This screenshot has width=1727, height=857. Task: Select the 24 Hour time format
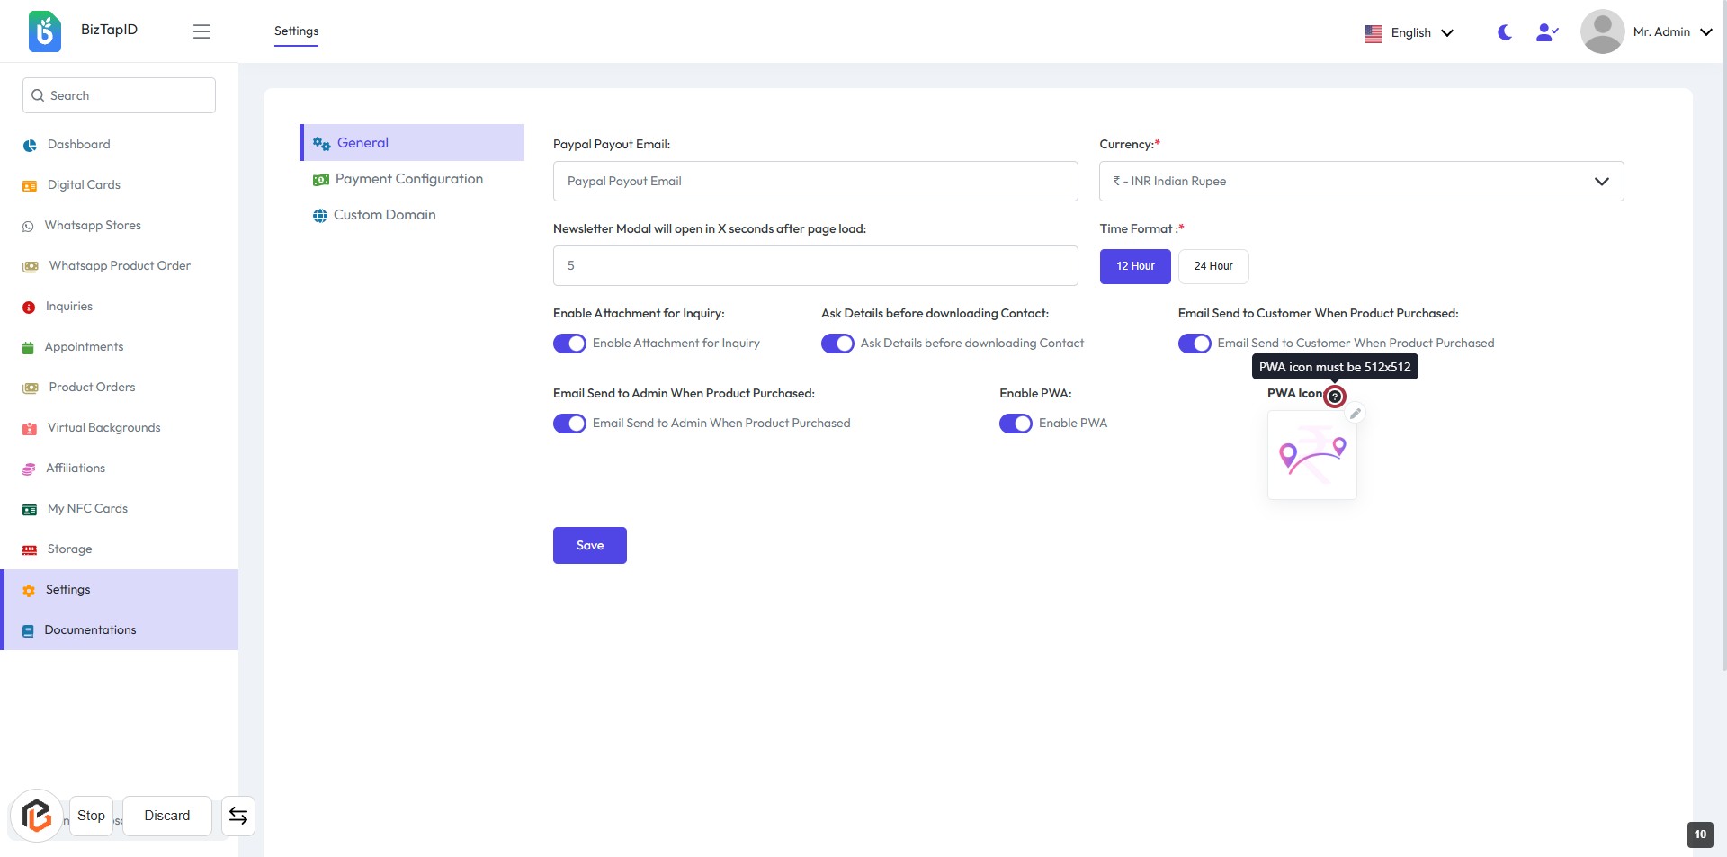tap(1212, 266)
